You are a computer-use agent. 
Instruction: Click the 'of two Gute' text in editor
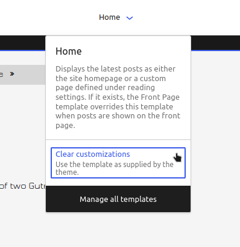click(23, 186)
